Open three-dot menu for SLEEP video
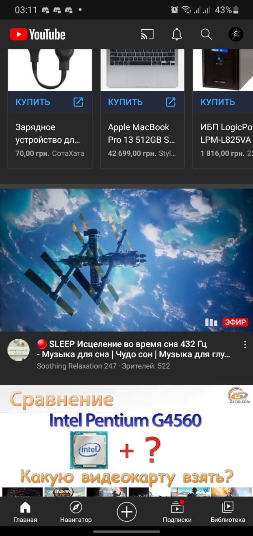The width and height of the screenshot is (253, 536). 245,345
